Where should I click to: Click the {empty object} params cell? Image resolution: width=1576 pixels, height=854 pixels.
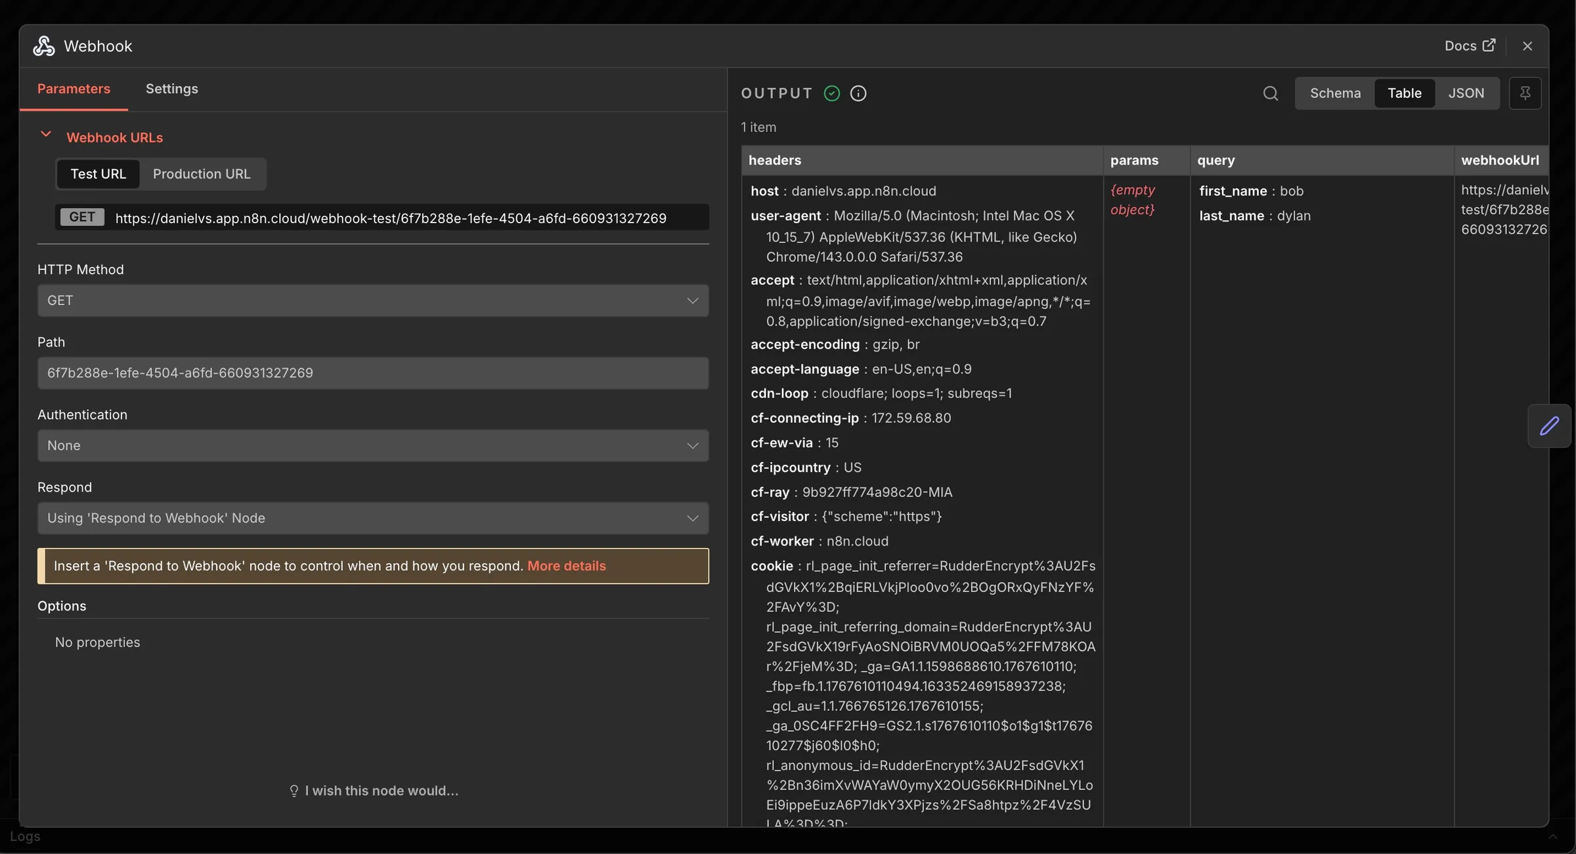pos(1133,200)
